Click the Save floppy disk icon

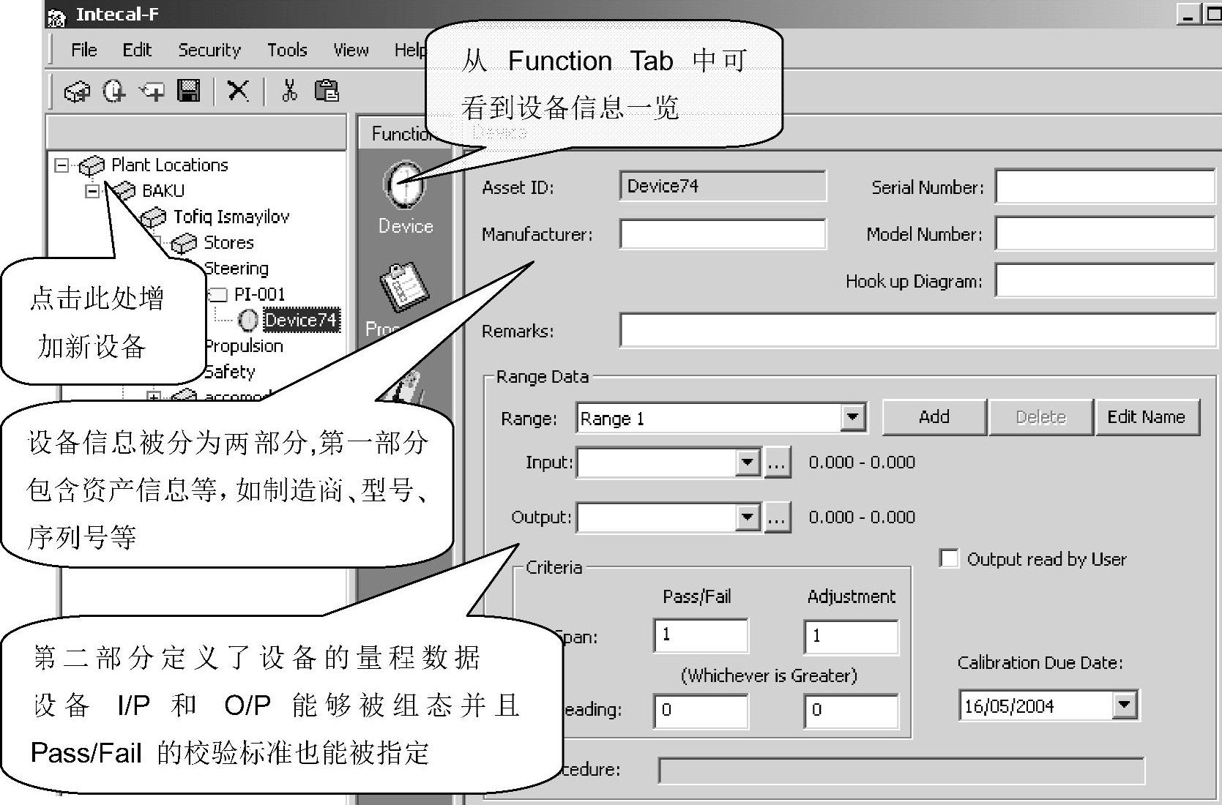[190, 91]
